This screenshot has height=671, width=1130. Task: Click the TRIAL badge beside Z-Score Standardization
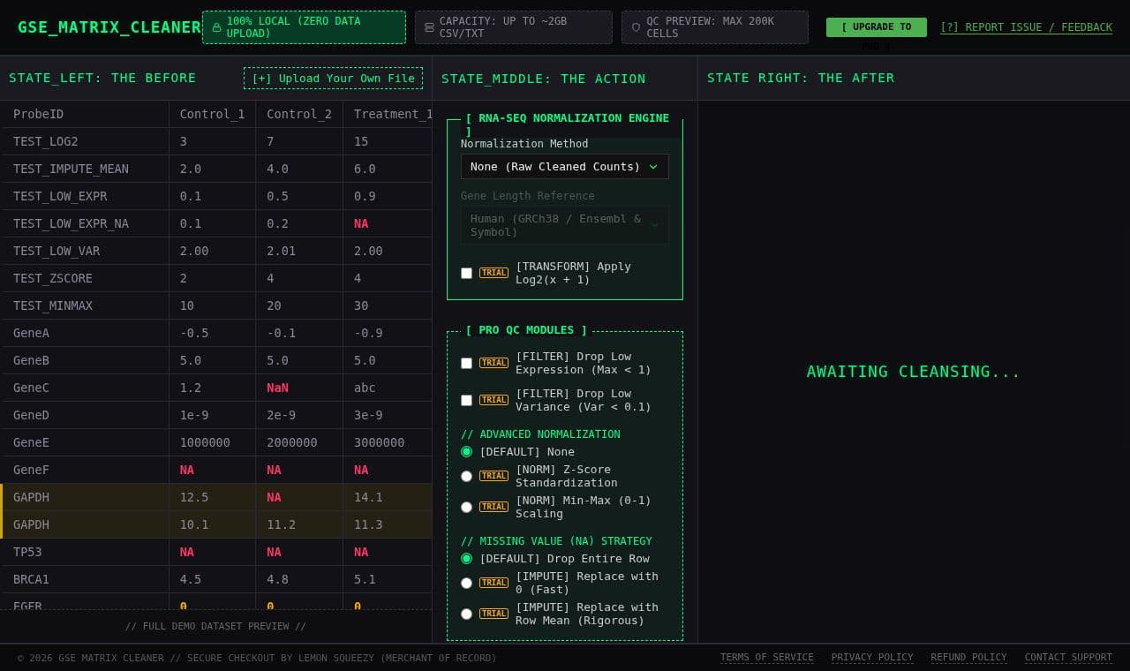tap(493, 476)
